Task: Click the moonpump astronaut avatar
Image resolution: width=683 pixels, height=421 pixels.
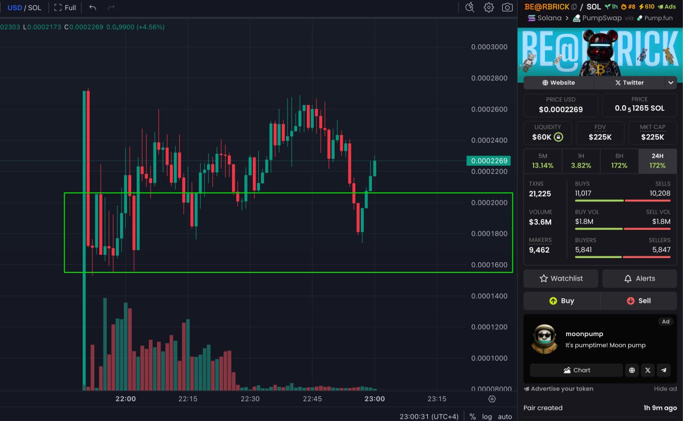Action: tap(544, 339)
